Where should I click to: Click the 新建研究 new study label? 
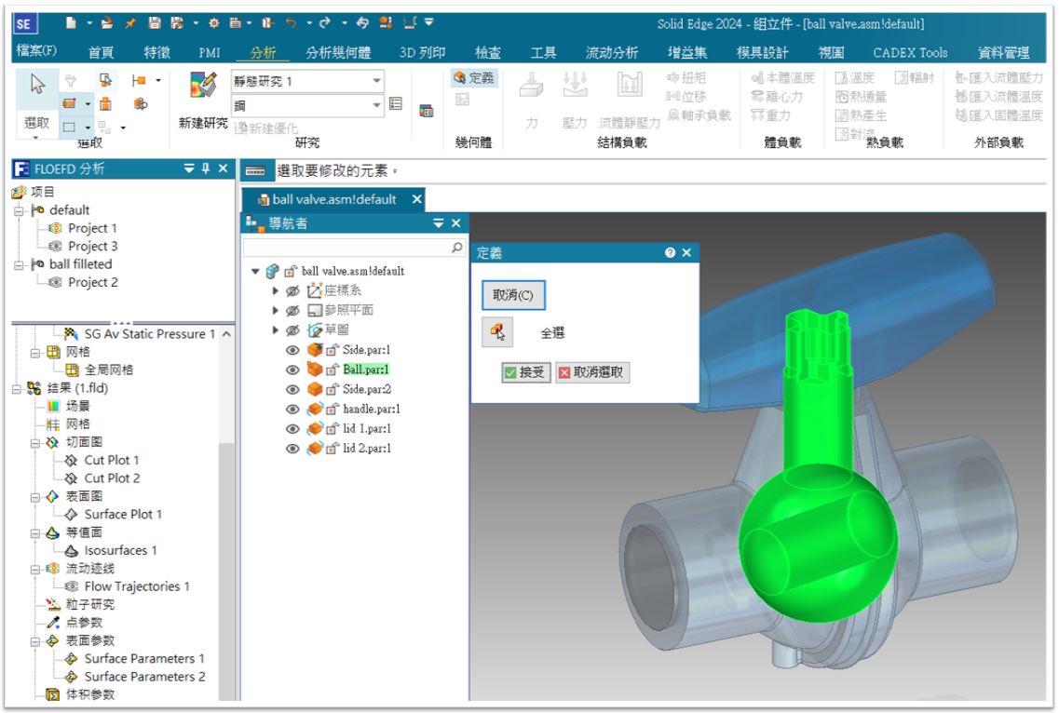(x=203, y=123)
